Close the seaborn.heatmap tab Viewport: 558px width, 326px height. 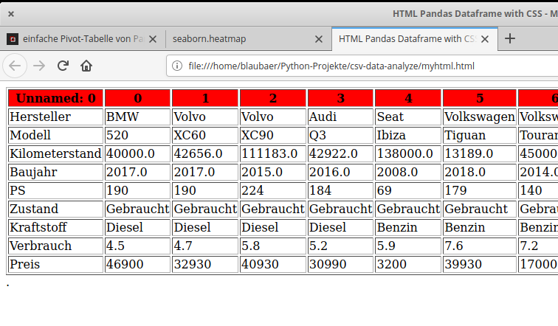coord(319,39)
